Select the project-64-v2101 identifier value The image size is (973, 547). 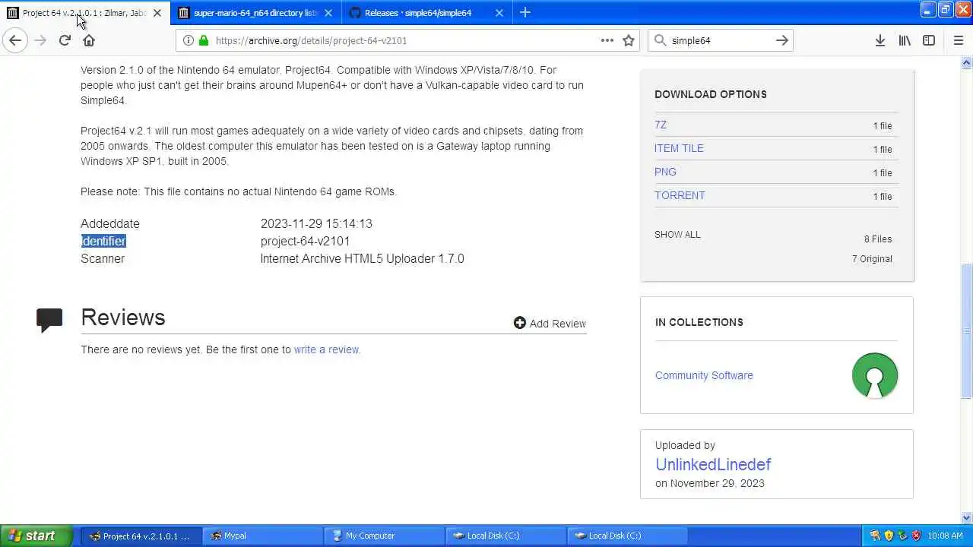pyautogui.click(x=305, y=241)
